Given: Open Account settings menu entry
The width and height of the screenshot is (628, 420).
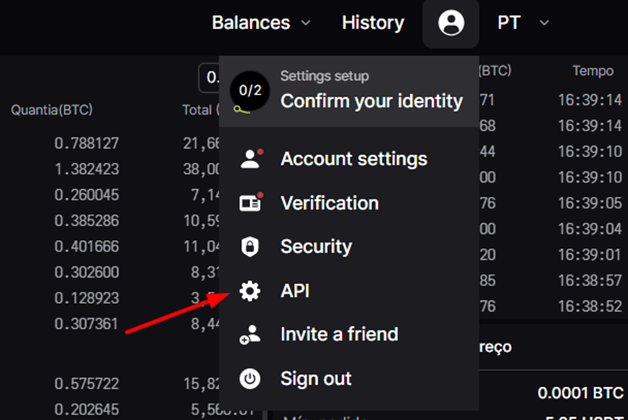Looking at the screenshot, I should coord(354,159).
